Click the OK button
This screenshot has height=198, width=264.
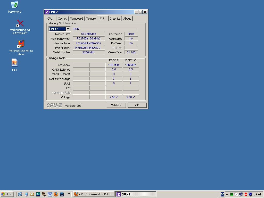(x=137, y=105)
